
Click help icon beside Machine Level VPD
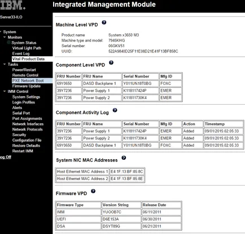[x=104, y=22]
